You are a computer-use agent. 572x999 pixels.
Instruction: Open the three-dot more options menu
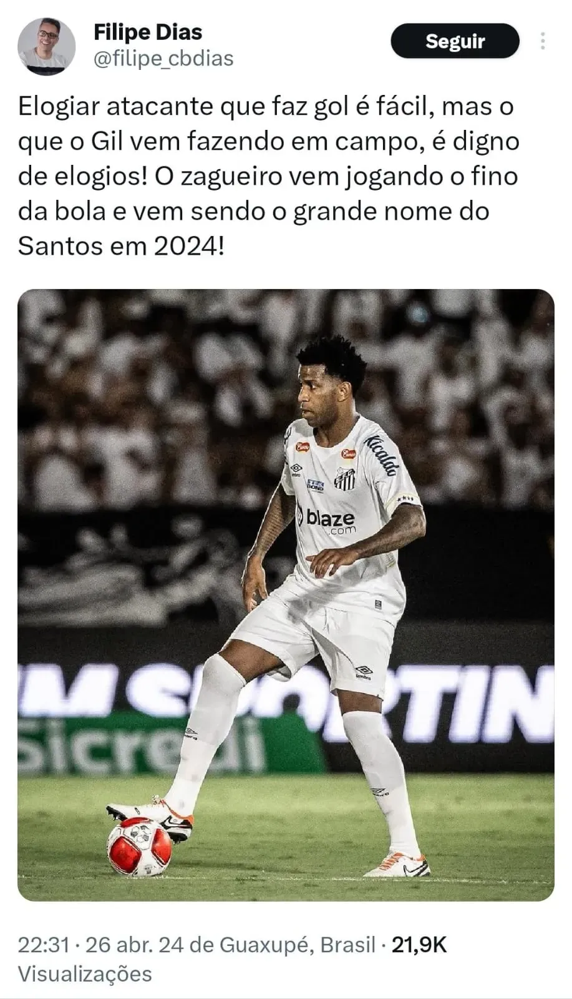click(x=543, y=41)
